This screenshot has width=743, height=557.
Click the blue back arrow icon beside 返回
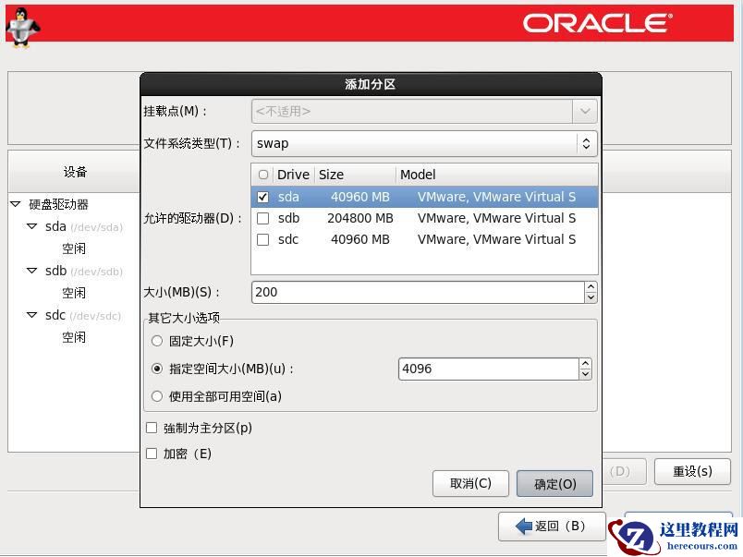[524, 526]
